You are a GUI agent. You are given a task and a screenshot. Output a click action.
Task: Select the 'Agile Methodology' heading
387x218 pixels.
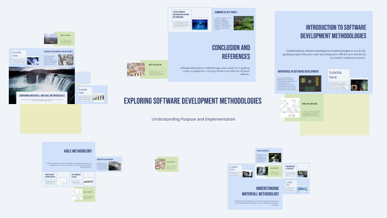pyautogui.click(x=78, y=151)
